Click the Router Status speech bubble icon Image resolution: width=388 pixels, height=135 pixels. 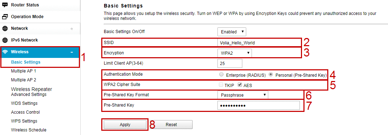pyautogui.click(x=5, y=5)
